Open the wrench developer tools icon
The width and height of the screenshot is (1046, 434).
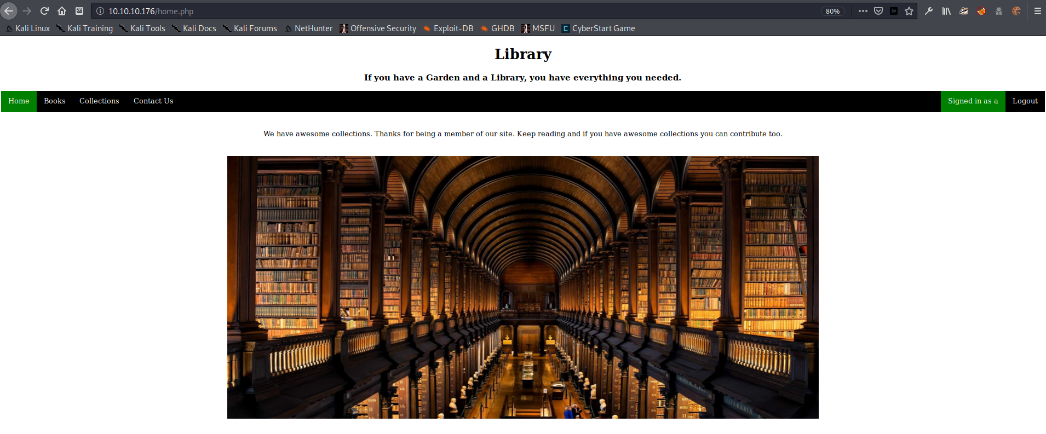click(x=929, y=11)
